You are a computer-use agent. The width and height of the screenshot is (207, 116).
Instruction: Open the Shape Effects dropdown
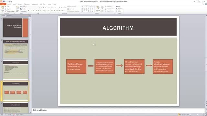coord(109,11)
